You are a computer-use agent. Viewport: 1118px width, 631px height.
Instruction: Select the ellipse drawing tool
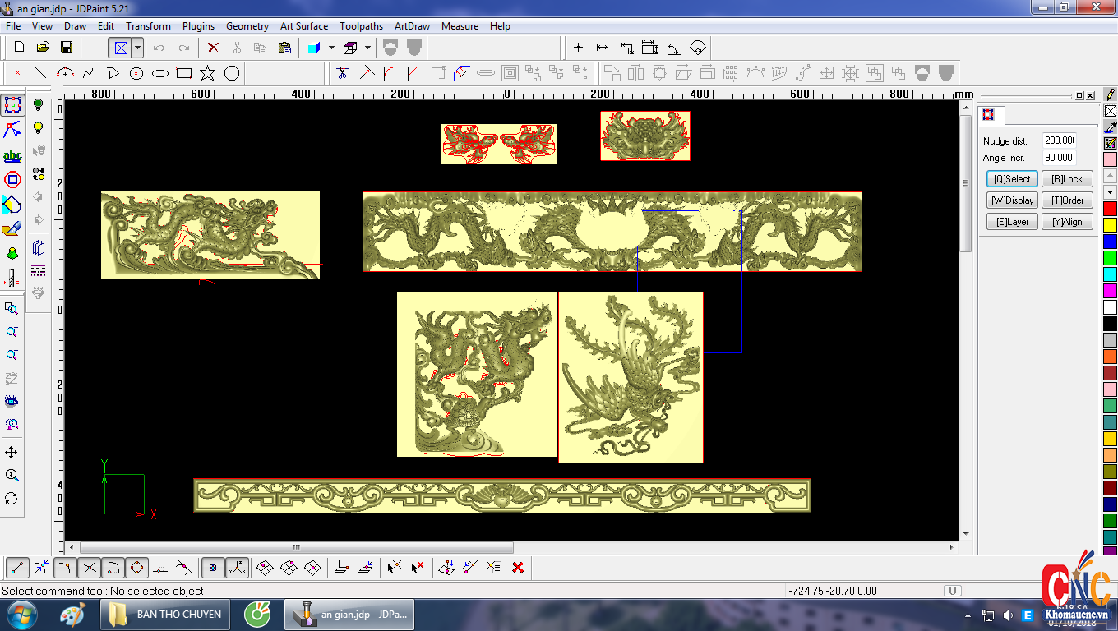point(160,73)
